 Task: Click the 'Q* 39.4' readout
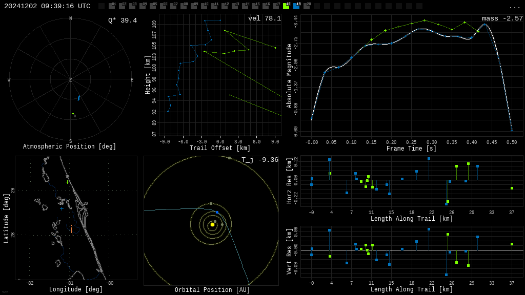tap(123, 20)
